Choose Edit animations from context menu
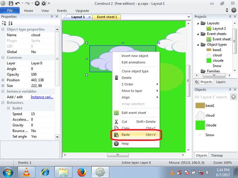Viewport: 238px width, 178px height. (136, 62)
